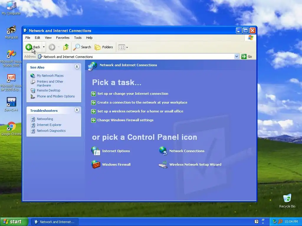302x226 pixels.
Task: Select Change Windows Firewall settings task
Action: coord(125,120)
